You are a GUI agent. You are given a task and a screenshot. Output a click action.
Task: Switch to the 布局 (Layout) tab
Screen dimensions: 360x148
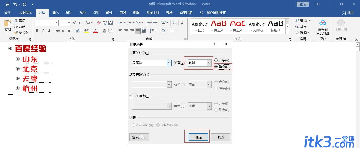82,13
